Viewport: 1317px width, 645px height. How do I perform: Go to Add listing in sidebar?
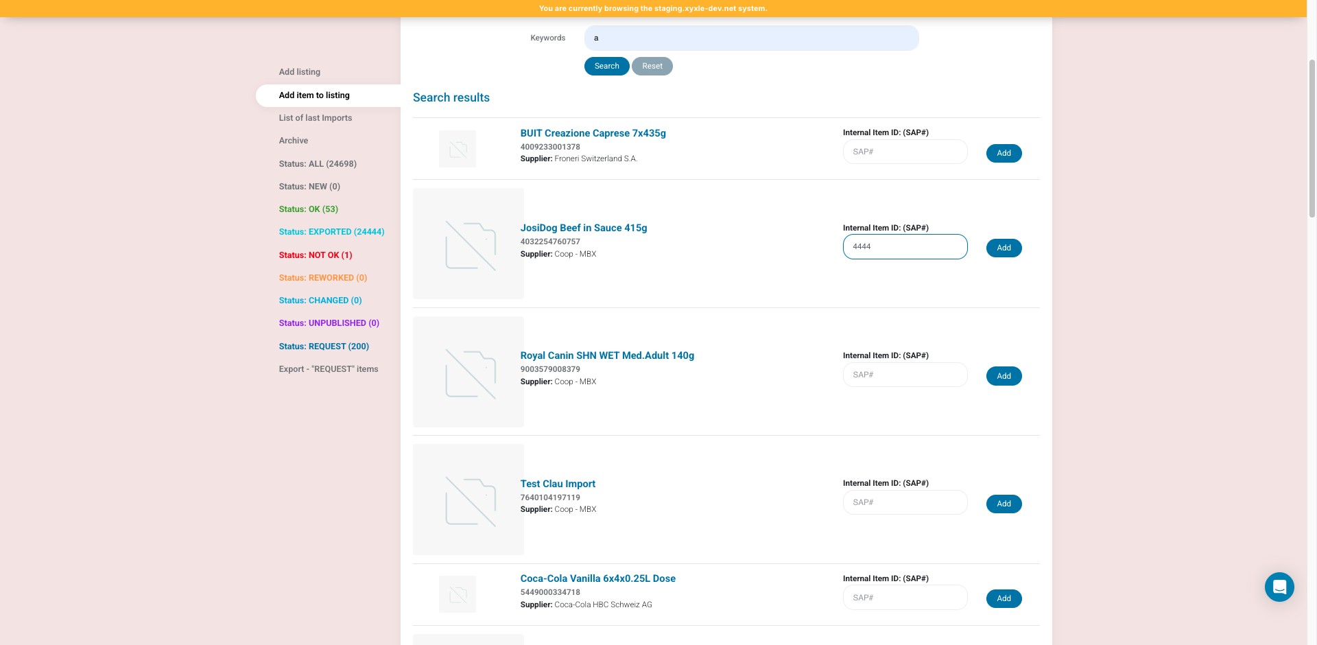pos(299,72)
